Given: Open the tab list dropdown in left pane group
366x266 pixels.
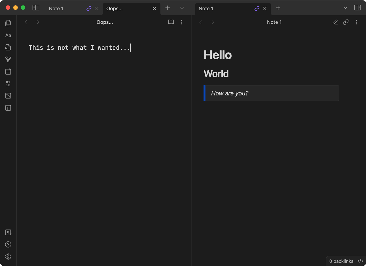Looking at the screenshot, I should tap(182, 8).
